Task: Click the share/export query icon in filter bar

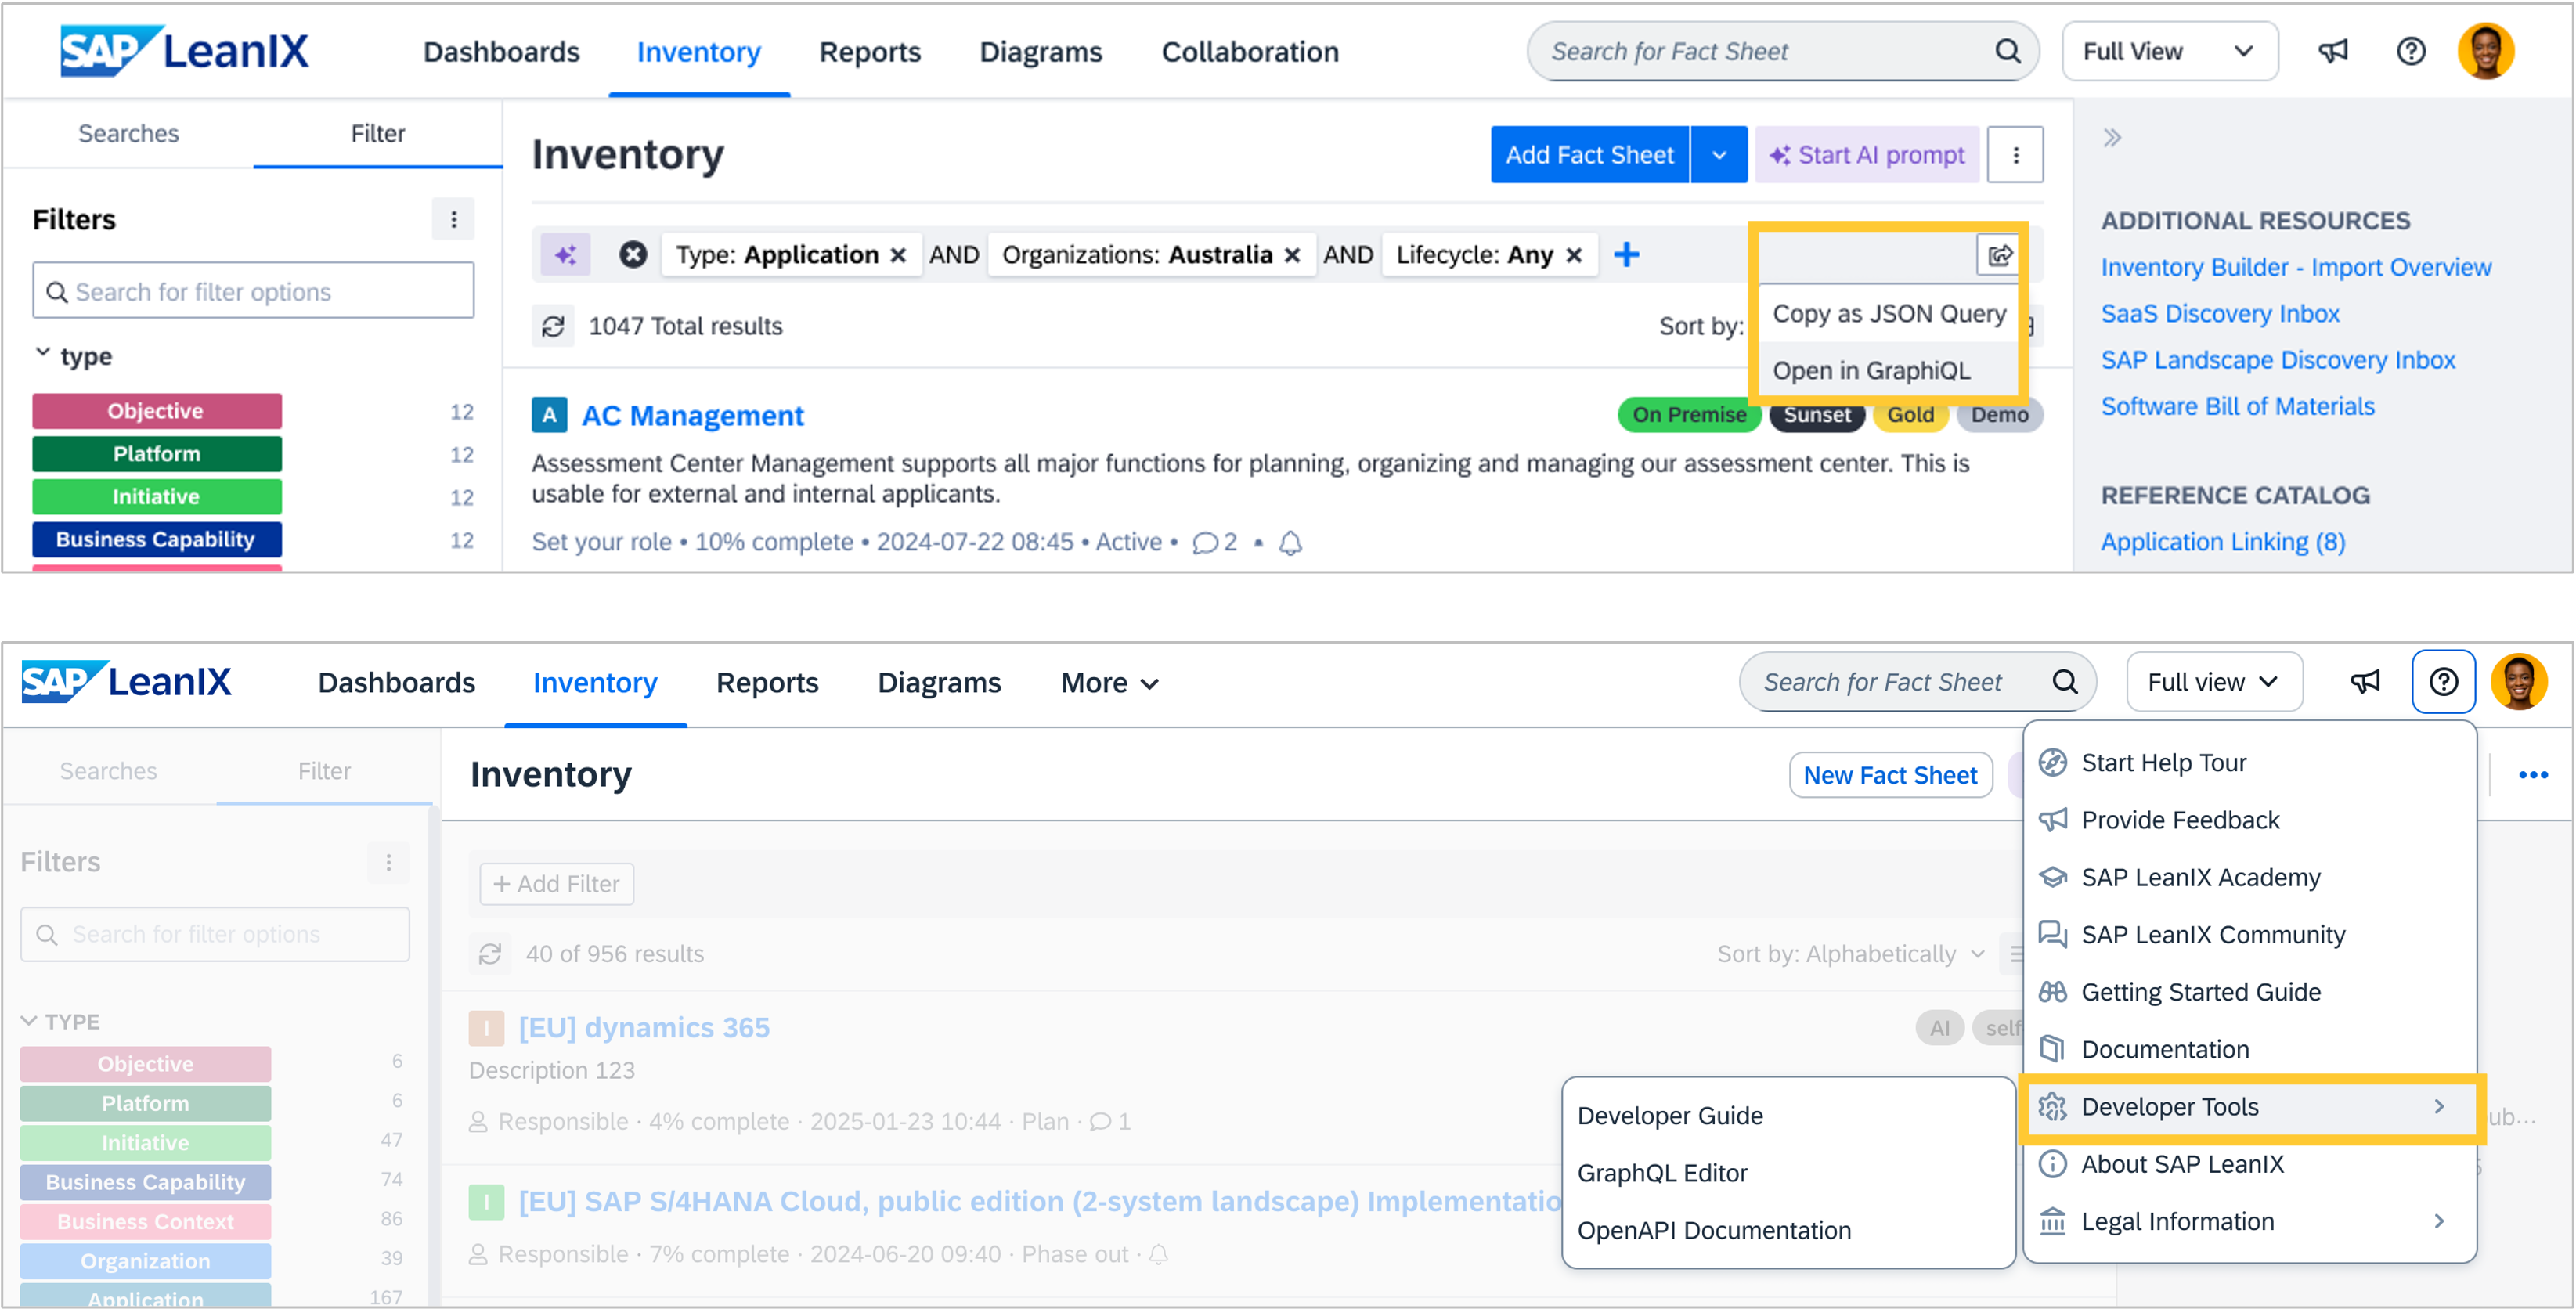Action: pos(1999,255)
